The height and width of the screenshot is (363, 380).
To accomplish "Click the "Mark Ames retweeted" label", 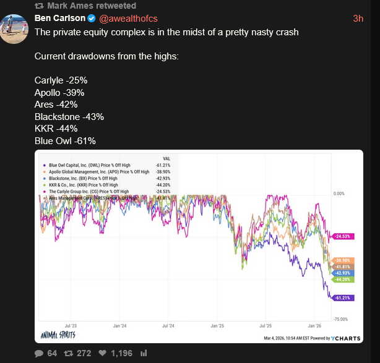I will (91, 6).
